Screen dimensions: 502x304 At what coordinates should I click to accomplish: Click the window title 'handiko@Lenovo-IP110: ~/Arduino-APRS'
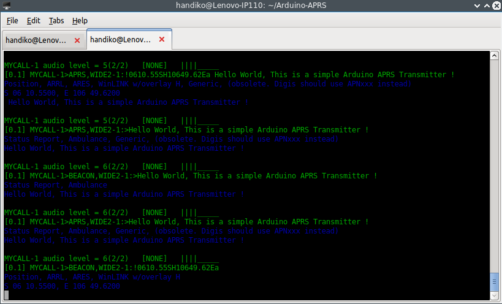point(251,6)
